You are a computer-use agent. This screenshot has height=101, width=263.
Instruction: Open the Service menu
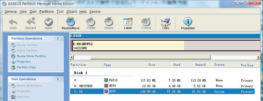click(95, 12)
